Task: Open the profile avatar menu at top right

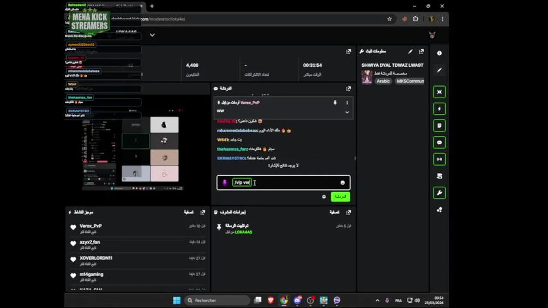Action: pyautogui.click(x=432, y=35)
